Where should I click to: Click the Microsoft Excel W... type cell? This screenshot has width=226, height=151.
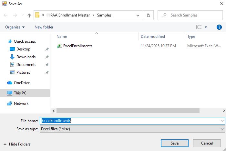[x=204, y=46]
